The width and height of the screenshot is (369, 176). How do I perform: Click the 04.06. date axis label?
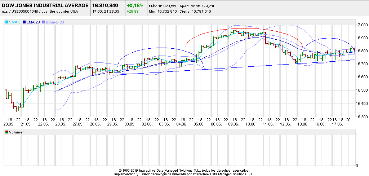pos(182,124)
